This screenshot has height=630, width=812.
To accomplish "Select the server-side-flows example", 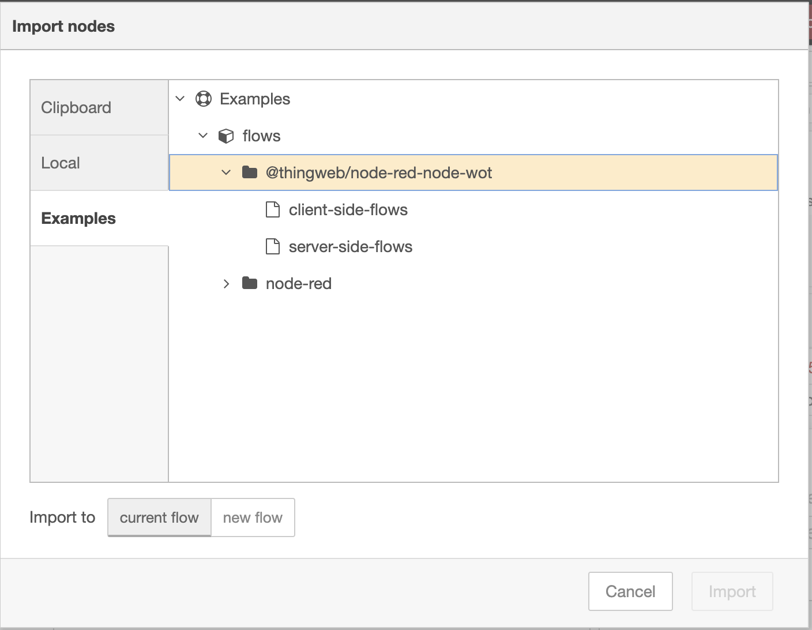I will [351, 246].
